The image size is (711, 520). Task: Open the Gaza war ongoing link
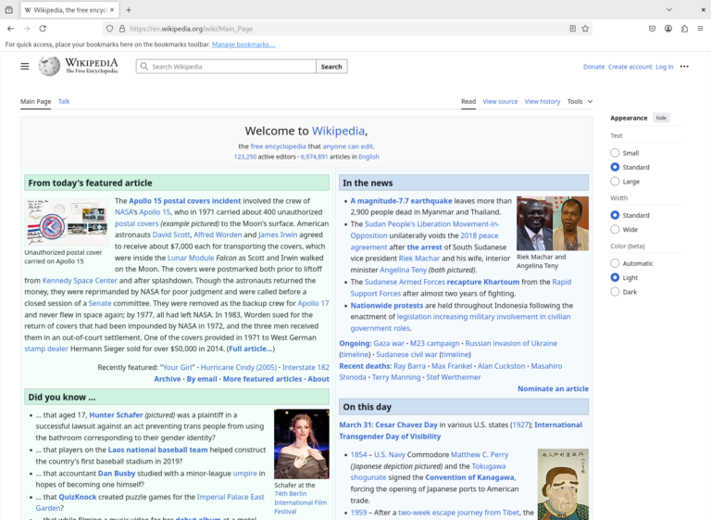[x=389, y=343]
